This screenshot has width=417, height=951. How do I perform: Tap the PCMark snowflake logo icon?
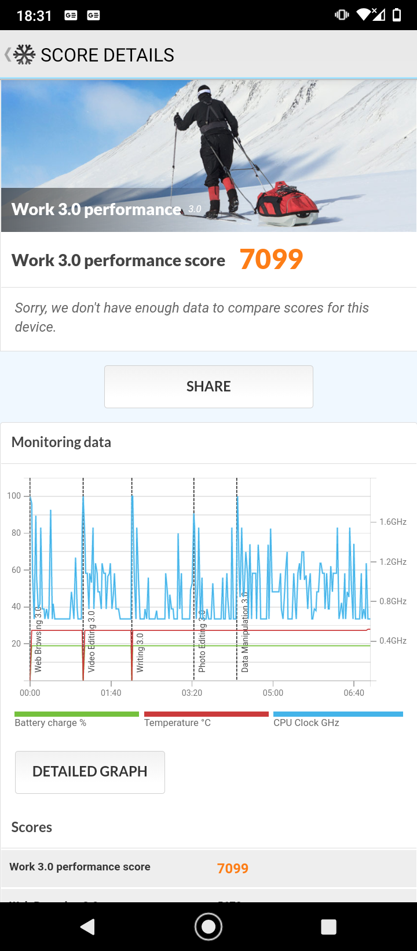point(24,55)
